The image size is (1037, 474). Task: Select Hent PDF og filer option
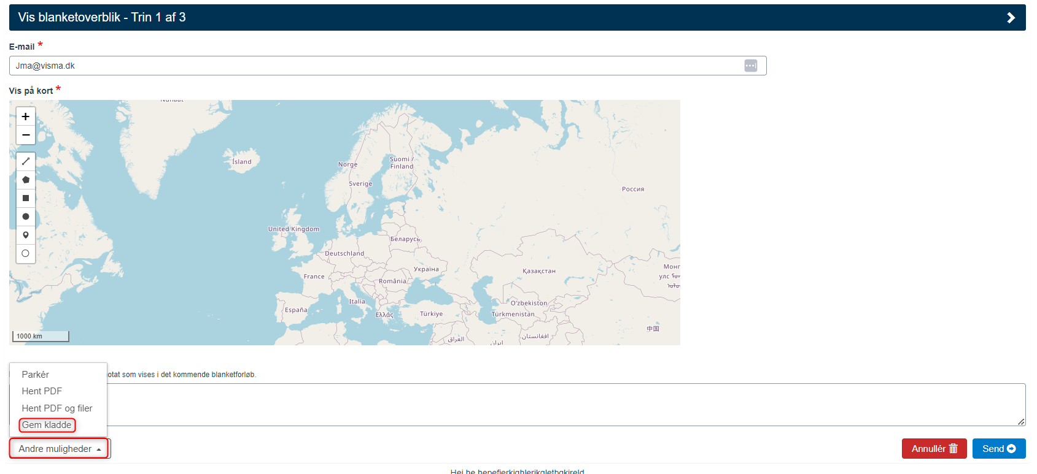[x=57, y=408]
